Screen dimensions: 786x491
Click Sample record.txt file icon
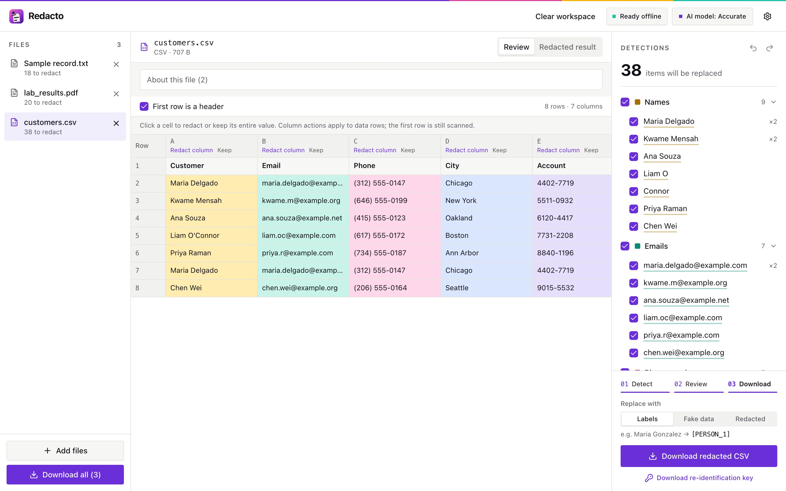[x=14, y=63]
